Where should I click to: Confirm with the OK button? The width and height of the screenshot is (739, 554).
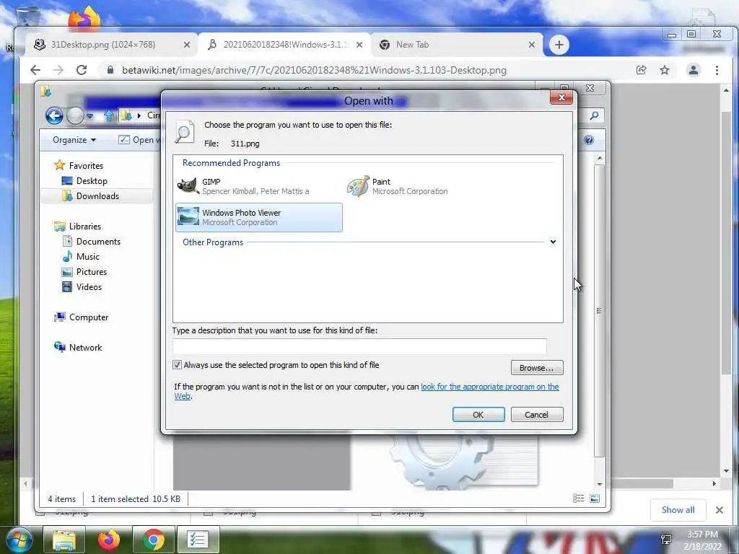(478, 415)
